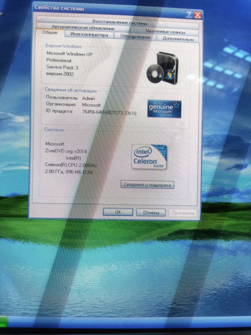
Task: Go to the Дополнительно tab
Action: pos(178,39)
